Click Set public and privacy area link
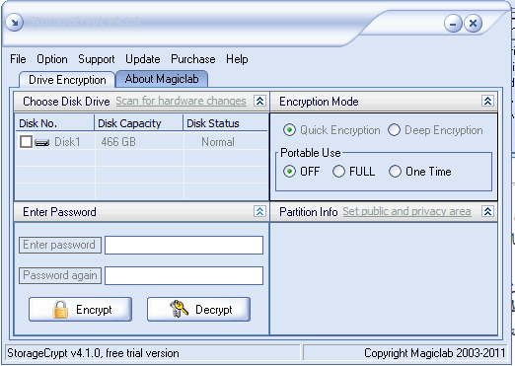The height and width of the screenshot is (366, 515). 406,211
